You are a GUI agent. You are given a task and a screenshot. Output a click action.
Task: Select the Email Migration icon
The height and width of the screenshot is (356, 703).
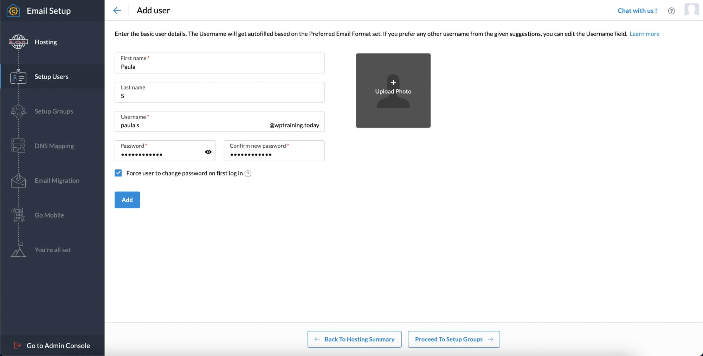point(18,180)
